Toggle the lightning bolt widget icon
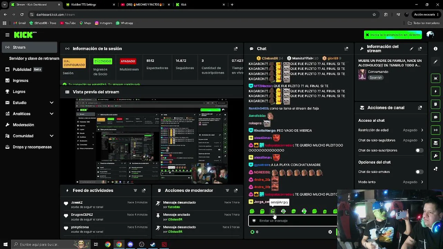 (x=436, y=91)
